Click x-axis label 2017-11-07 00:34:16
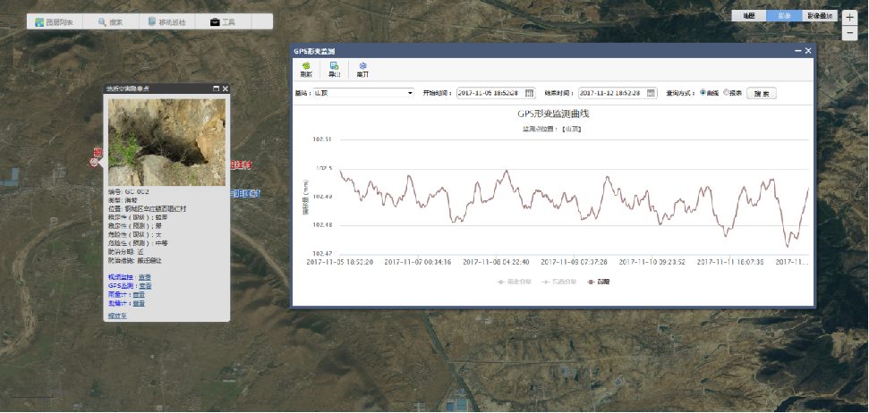 tap(418, 263)
